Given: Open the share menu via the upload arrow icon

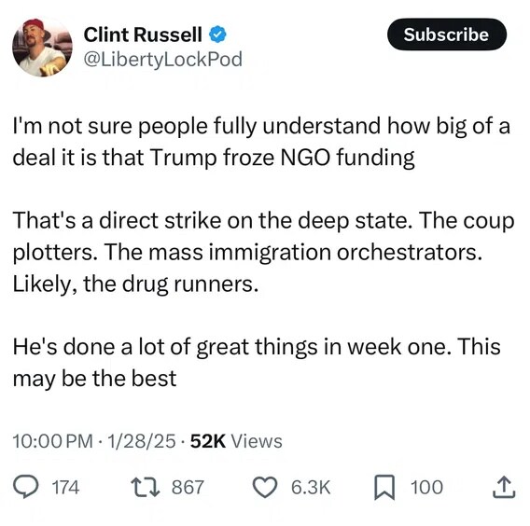Looking at the screenshot, I should tap(504, 487).
